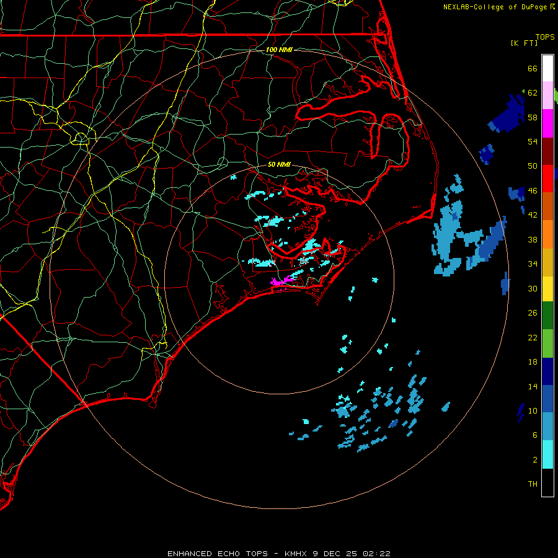
Task: Click the 54 legend value
Action: coord(533,141)
